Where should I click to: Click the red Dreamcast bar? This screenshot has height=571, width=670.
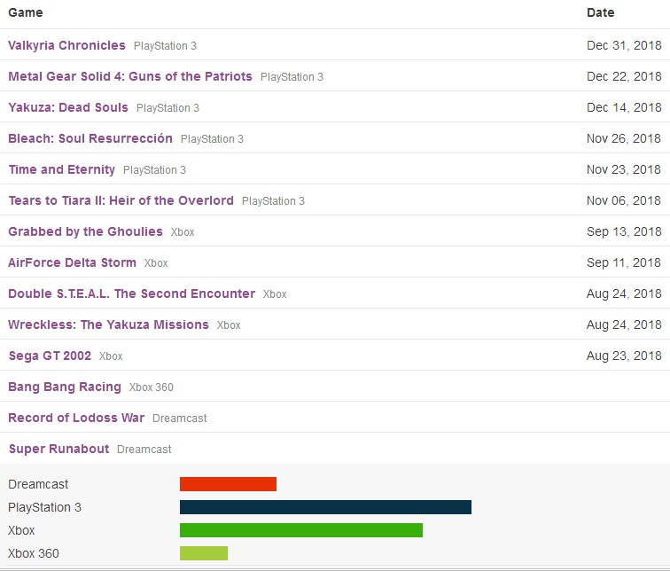pos(228,484)
